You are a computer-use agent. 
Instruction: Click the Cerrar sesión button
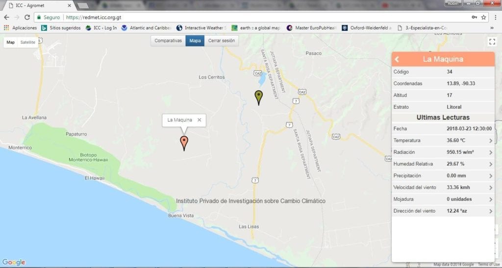pos(222,41)
